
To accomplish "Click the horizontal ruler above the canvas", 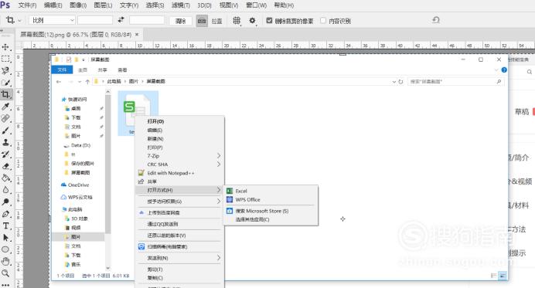I will [x=278, y=46].
